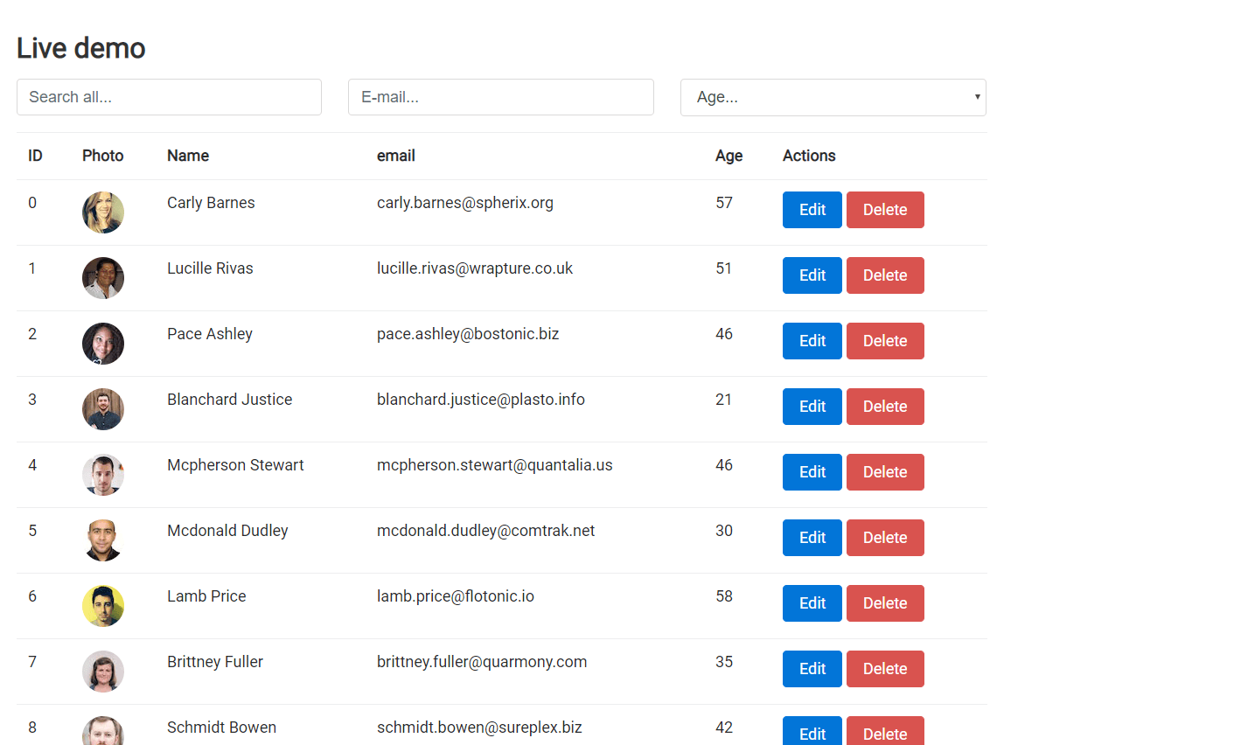Delete Mcpherson Stewart entry
This screenshot has width=1234, height=745.
(x=885, y=472)
